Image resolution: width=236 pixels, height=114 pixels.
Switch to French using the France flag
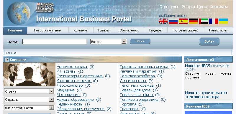pos(213,21)
